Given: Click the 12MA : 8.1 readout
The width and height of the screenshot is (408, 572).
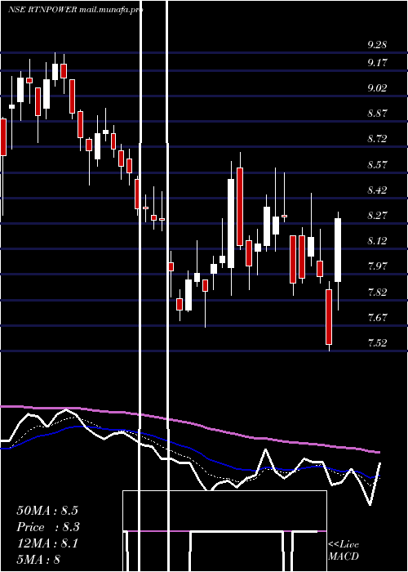Looking at the screenshot, I should [47, 543].
